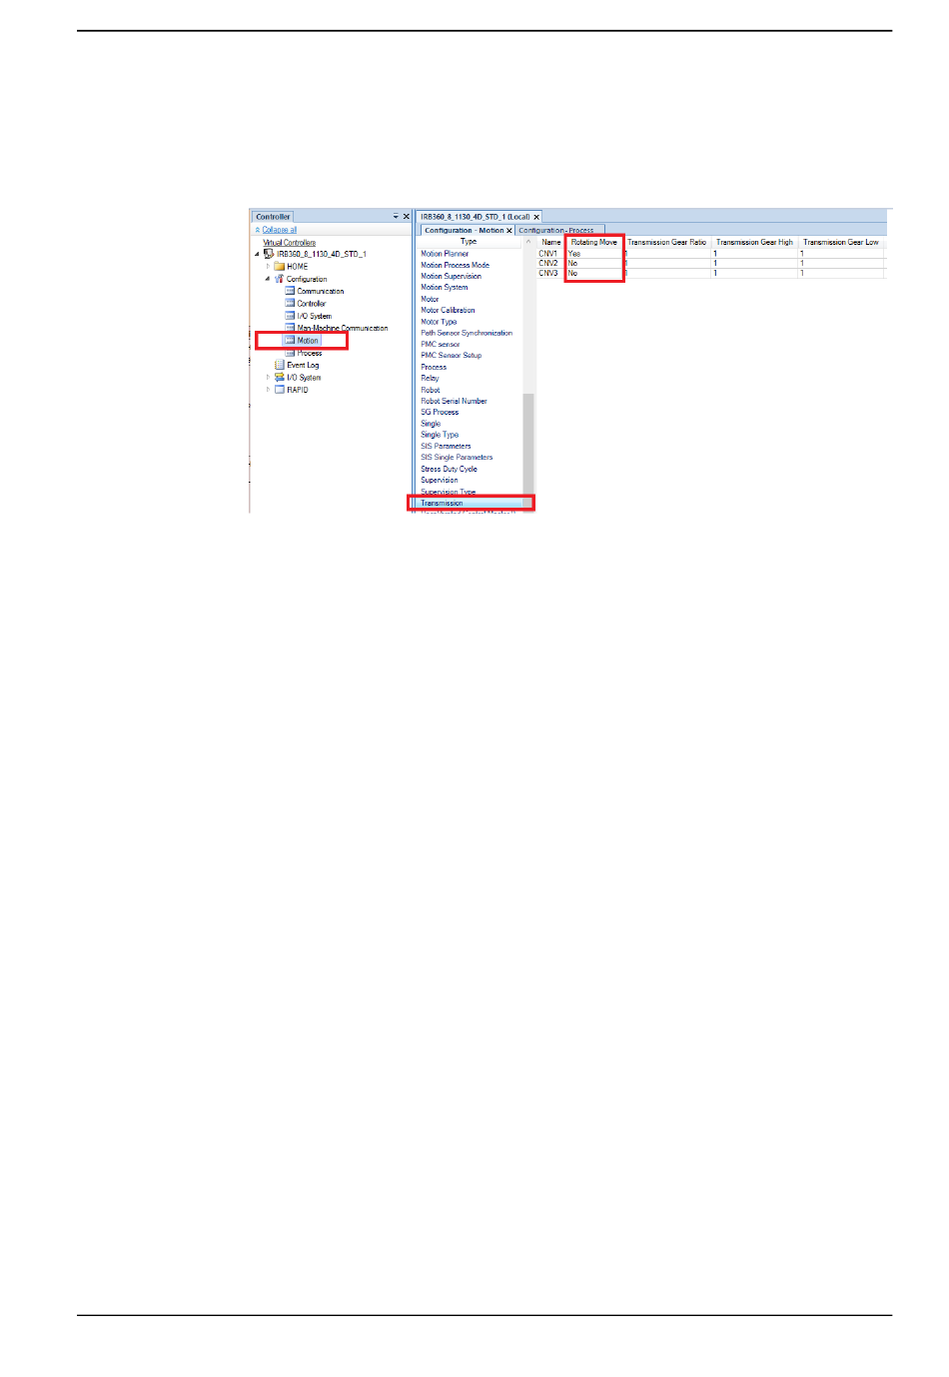Expand the HOME folder node
Image resolution: width=949 pixels, height=1377 pixels.
(x=268, y=267)
